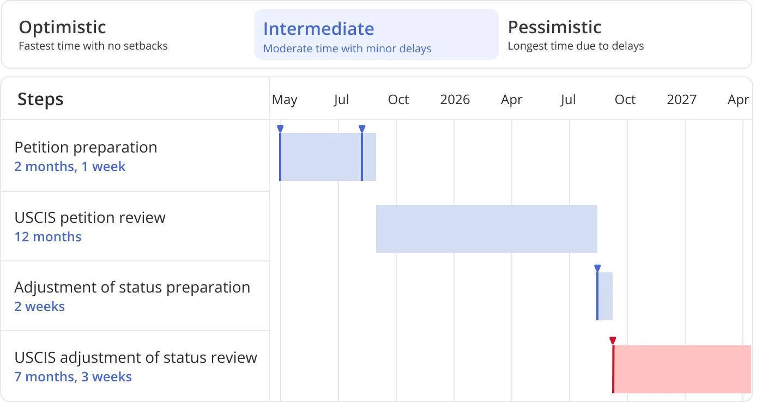Click the Adjustment of status preparation bar
The width and height of the screenshot is (762, 402).
[x=606, y=296]
